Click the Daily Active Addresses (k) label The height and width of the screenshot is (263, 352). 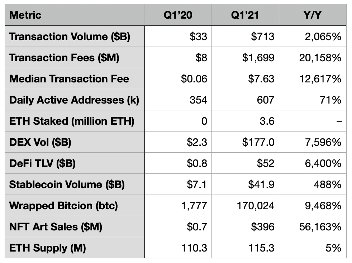pyautogui.click(x=74, y=100)
